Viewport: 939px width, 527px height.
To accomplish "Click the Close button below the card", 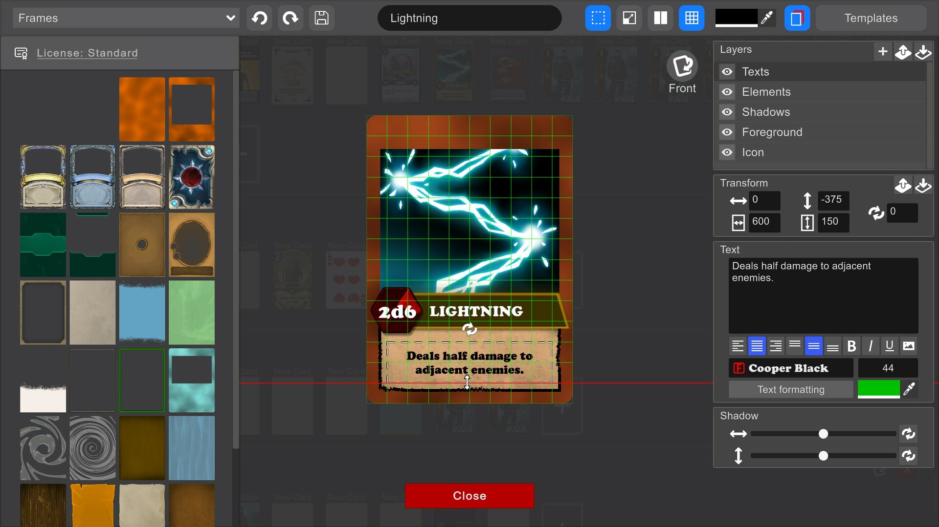I will 469,495.
